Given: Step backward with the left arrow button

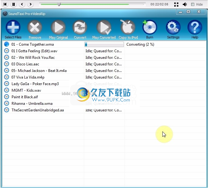Looking at the screenshot, I should point(22,4).
